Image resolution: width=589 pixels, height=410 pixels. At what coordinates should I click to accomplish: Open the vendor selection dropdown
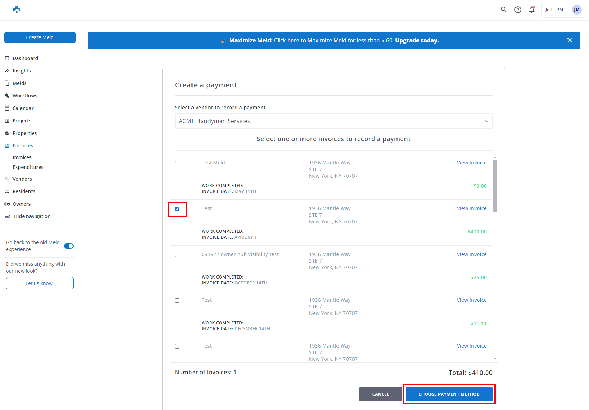pyautogui.click(x=333, y=121)
